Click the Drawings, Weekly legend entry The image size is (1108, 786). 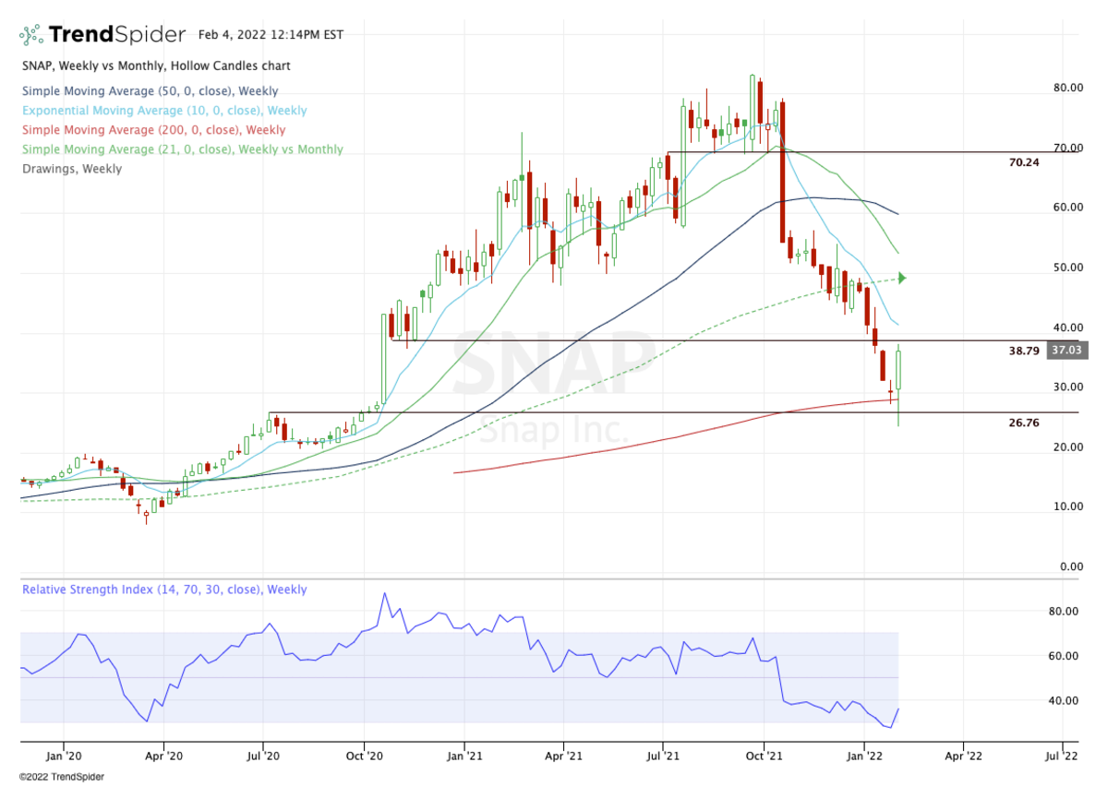pyautogui.click(x=71, y=169)
